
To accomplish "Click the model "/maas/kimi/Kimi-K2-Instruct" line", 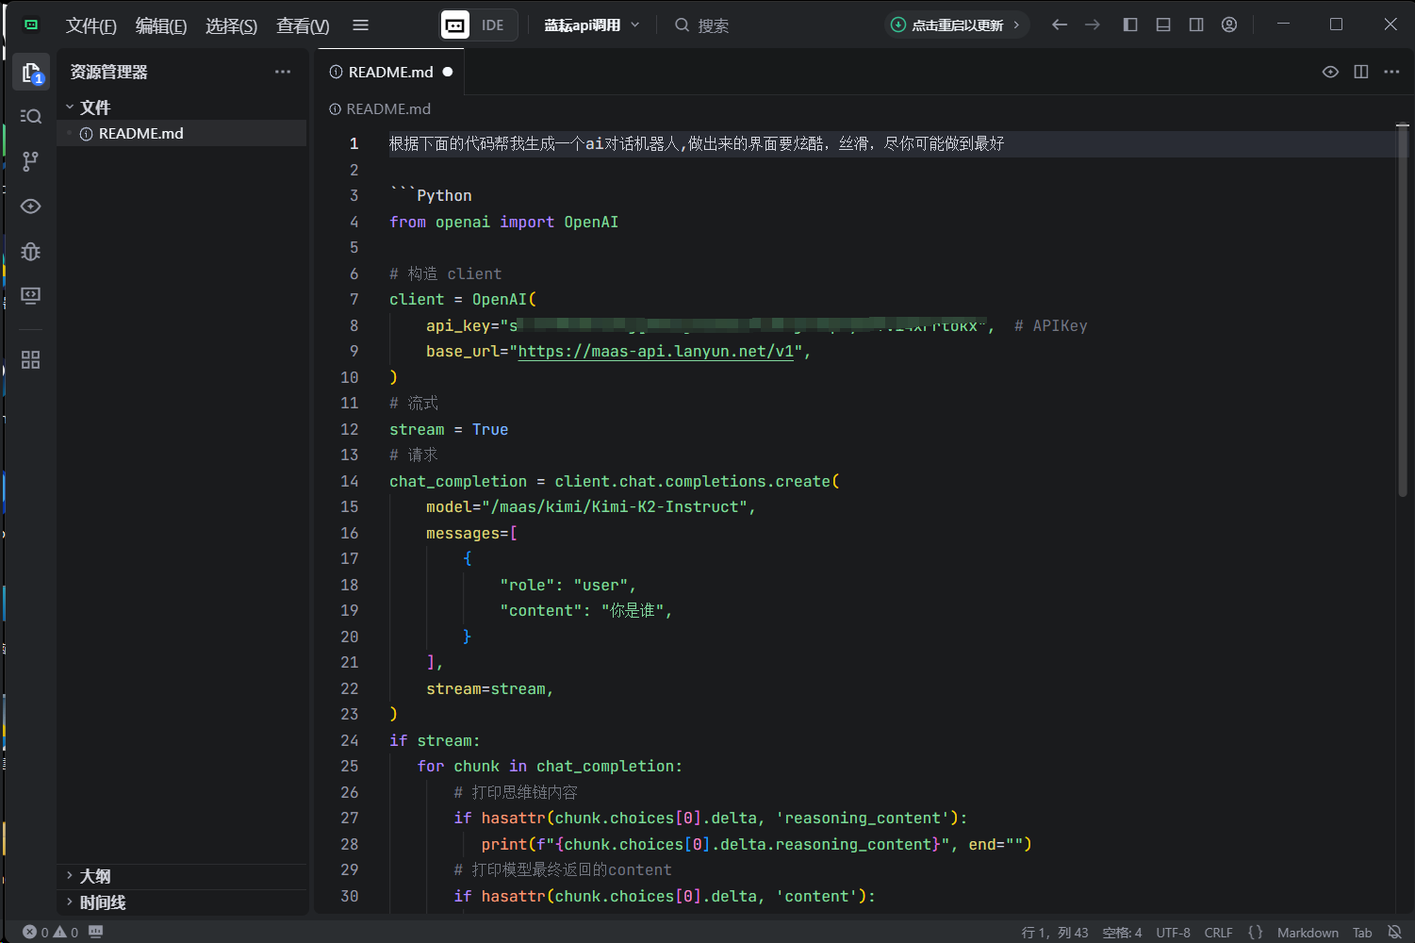I will (x=590, y=506).
